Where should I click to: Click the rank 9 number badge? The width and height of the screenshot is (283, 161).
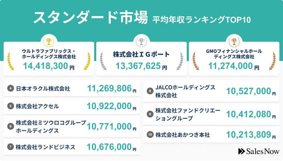pos(150,114)
